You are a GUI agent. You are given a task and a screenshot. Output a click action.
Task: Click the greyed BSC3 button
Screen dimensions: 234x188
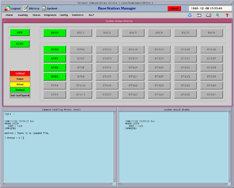133,33
